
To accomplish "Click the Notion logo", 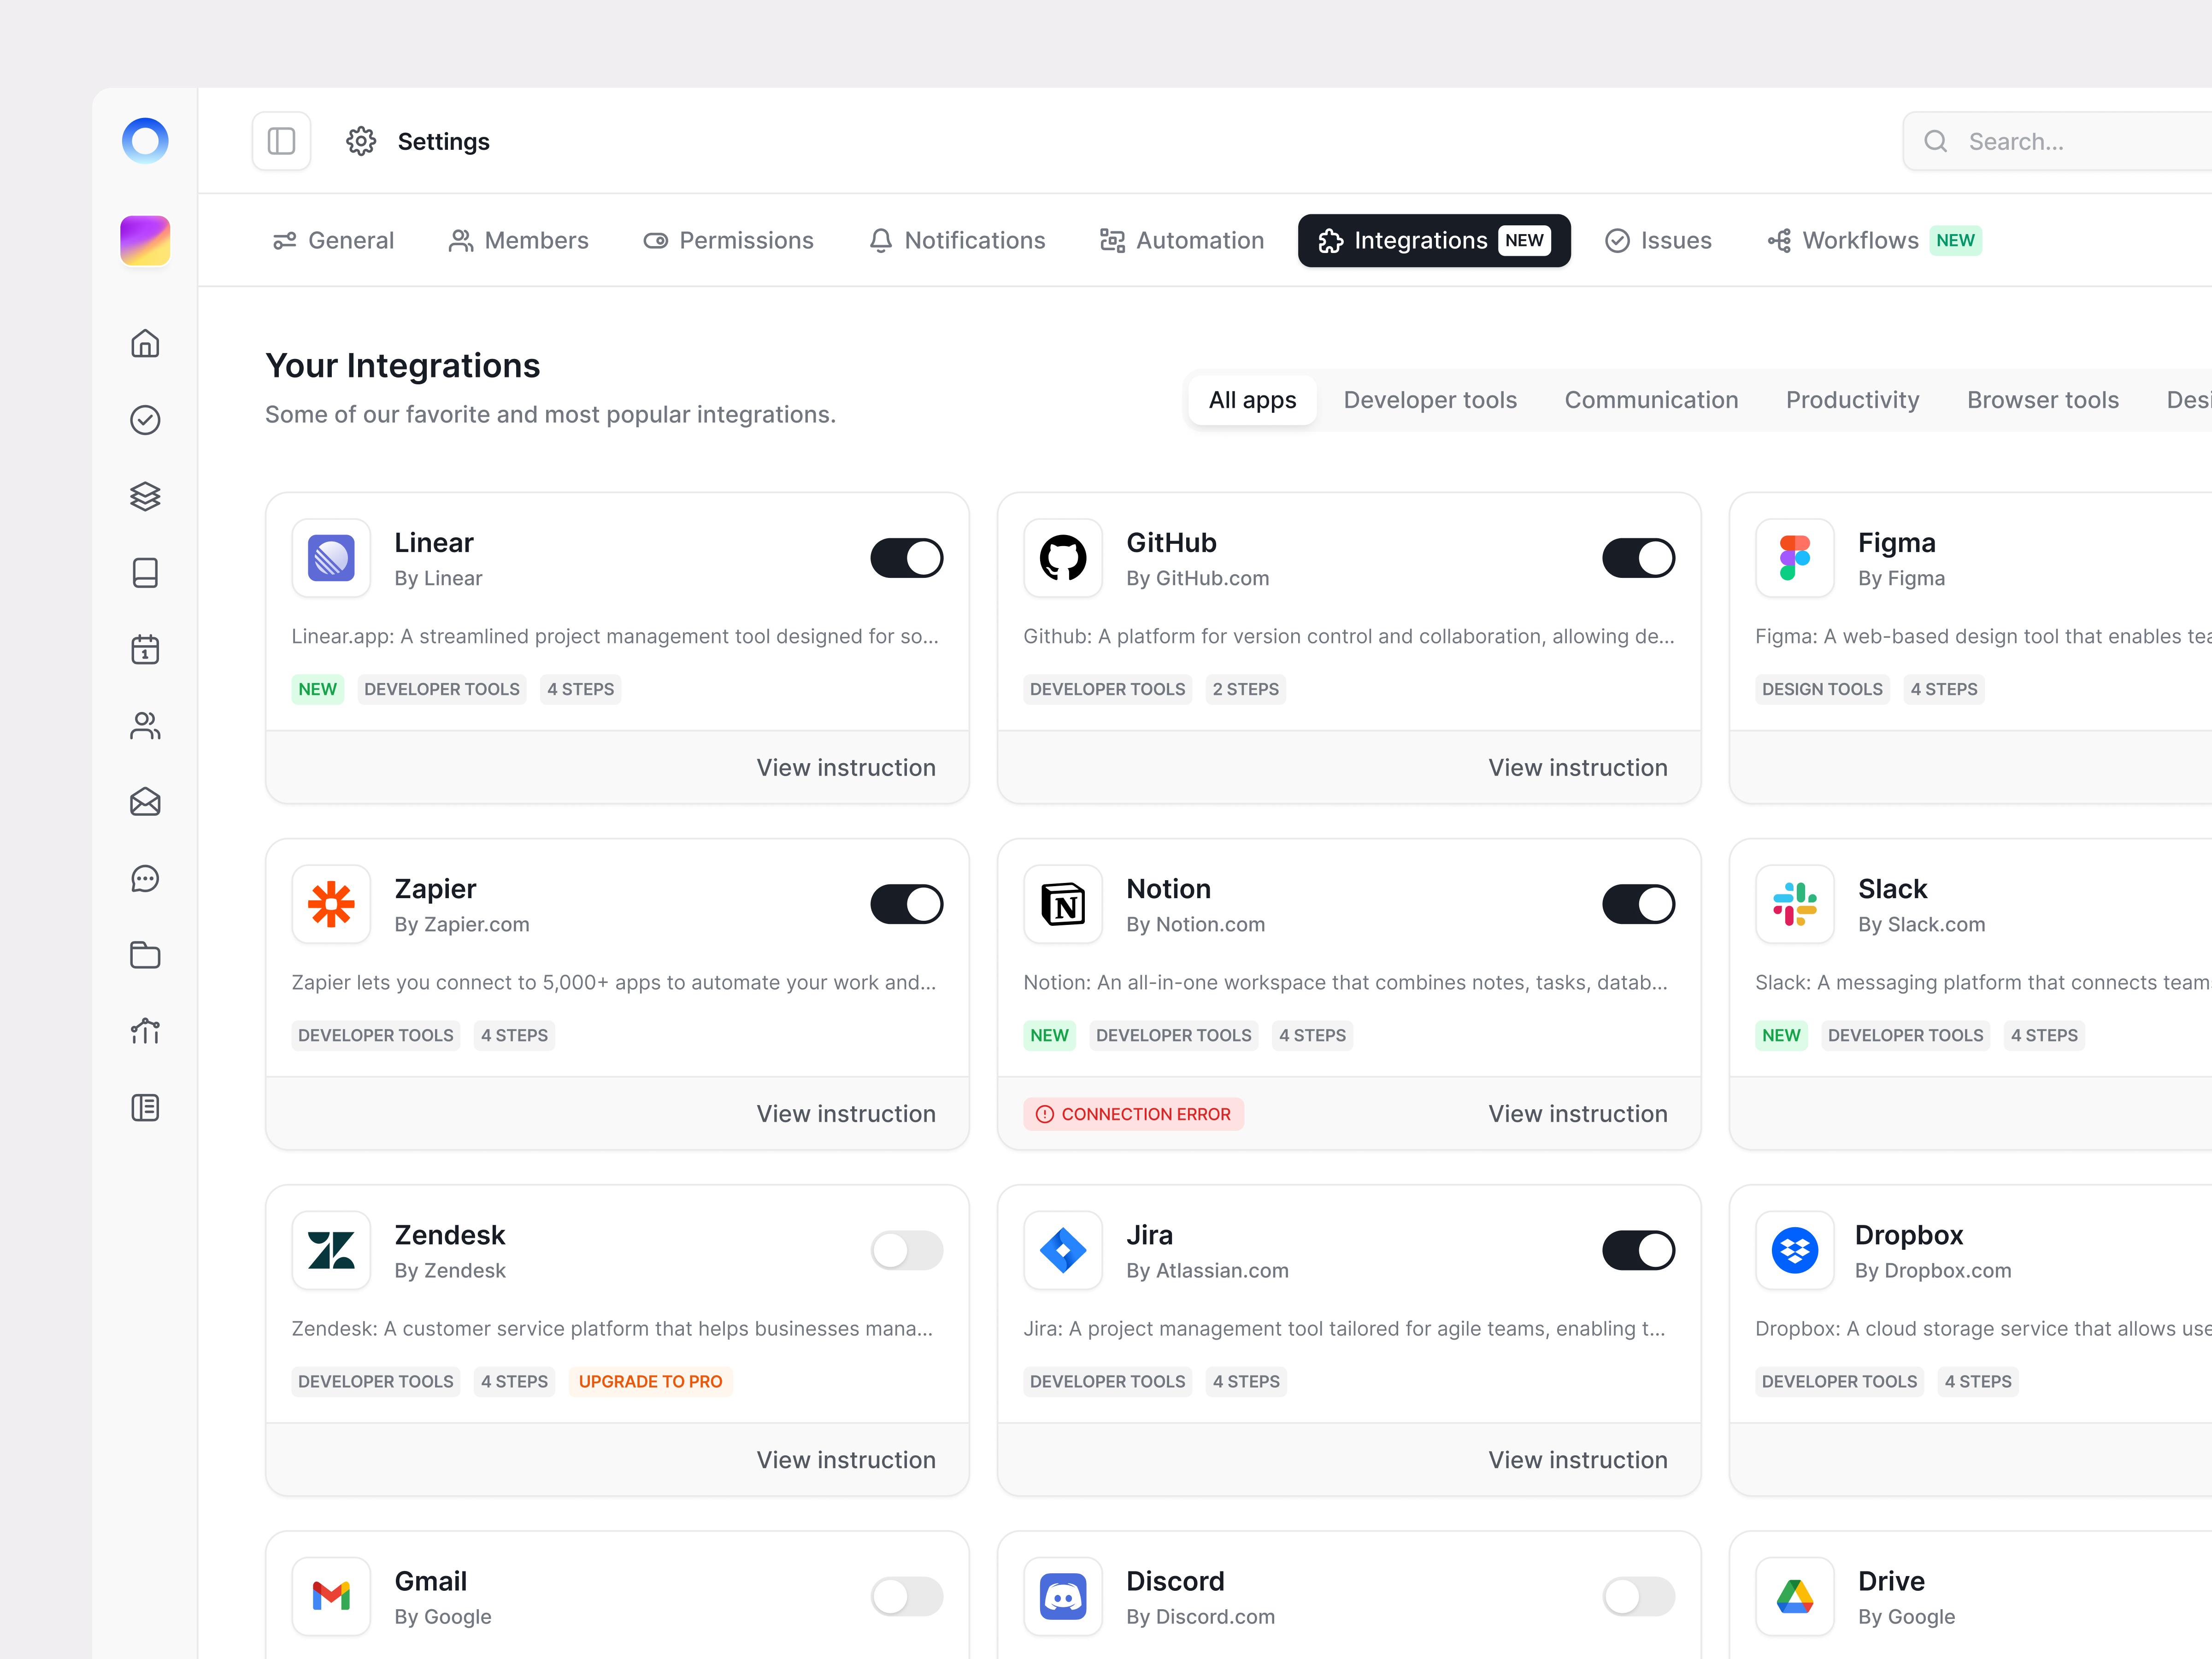I will click(x=1063, y=904).
